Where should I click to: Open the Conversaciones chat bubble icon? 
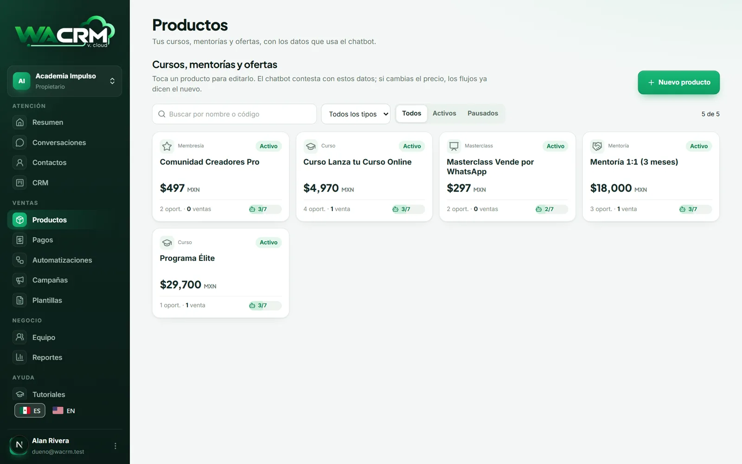(x=20, y=142)
